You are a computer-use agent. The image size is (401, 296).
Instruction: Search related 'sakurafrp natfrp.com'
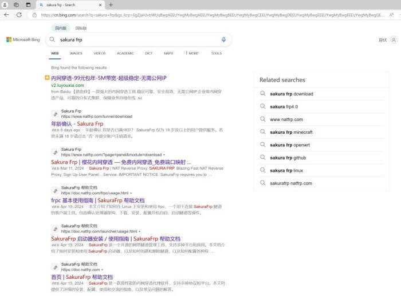(291, 183)
